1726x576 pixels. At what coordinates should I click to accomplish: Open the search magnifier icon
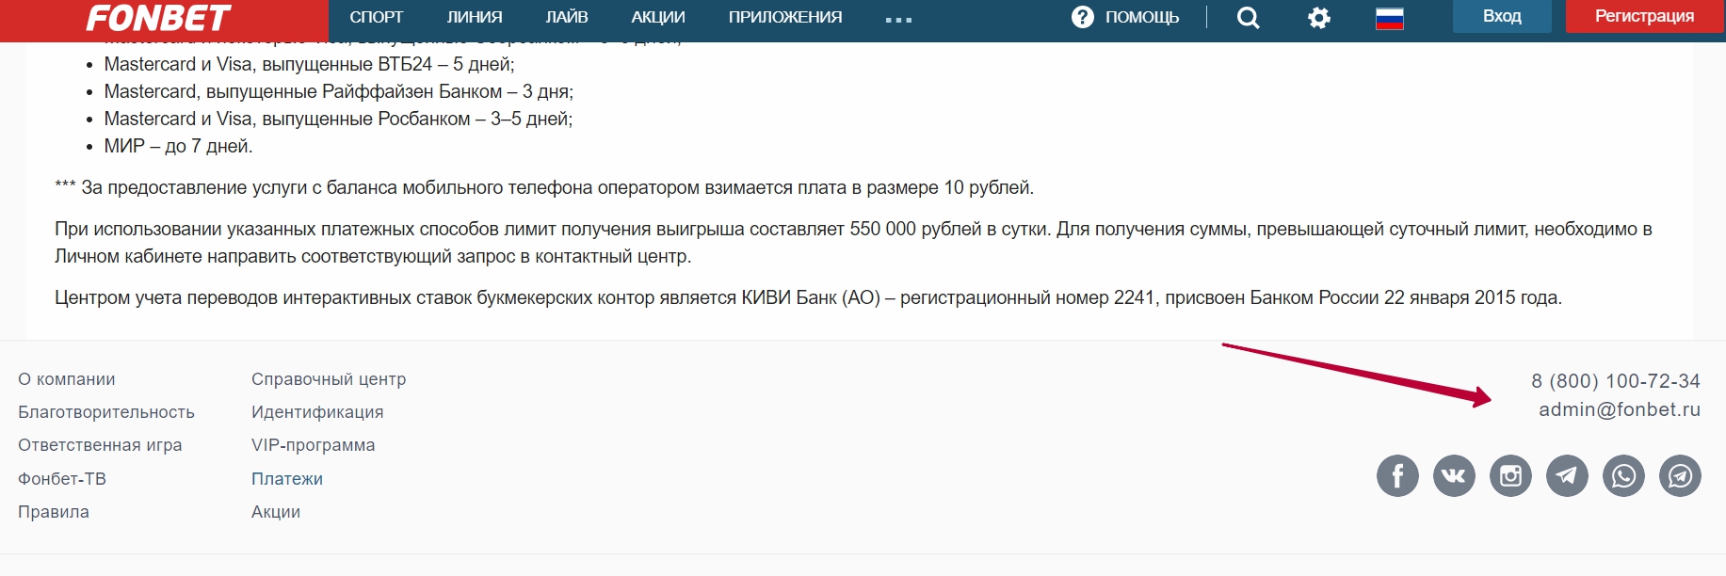pyautogui.click(x=1248, y=17)
